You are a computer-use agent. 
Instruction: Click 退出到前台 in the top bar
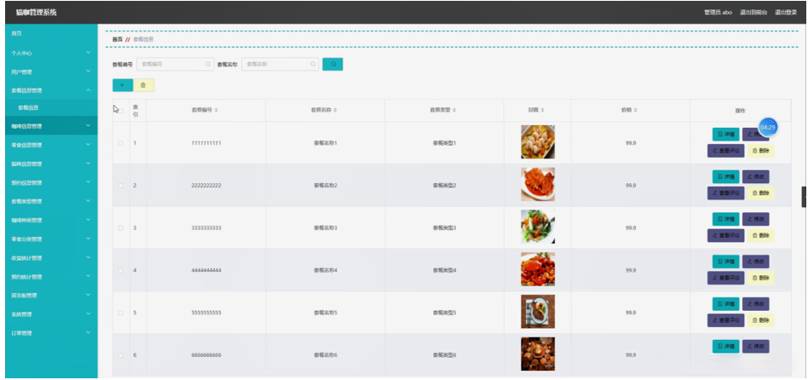coord(753,13)
